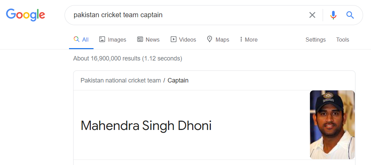Switch to the News tab

(x=148, y=40)
